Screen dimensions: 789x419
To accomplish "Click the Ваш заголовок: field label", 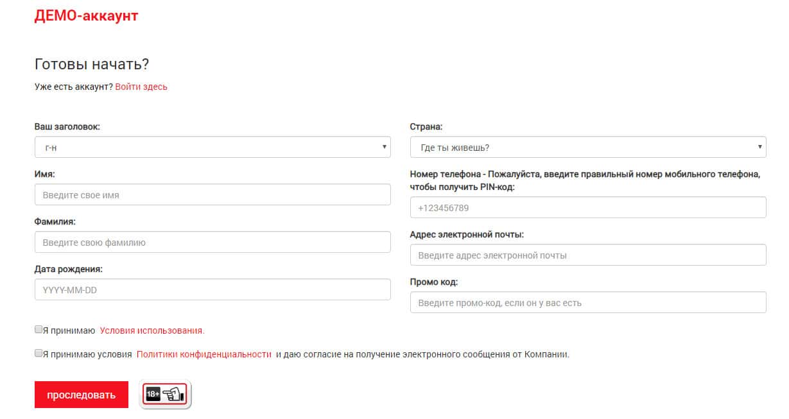I will (67, 126).
